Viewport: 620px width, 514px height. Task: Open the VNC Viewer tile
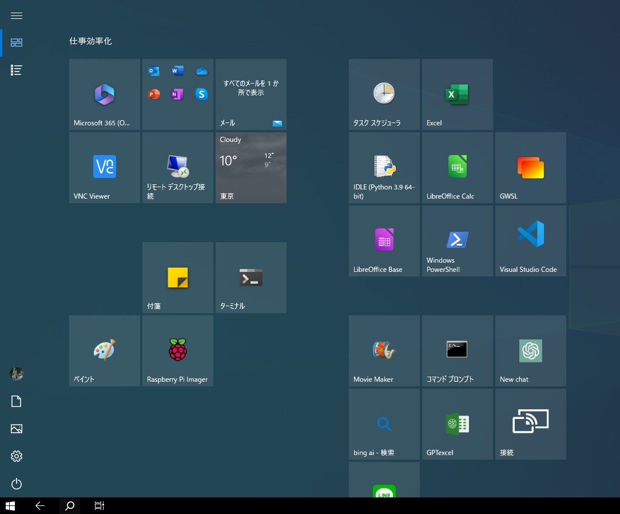(105, 168)
